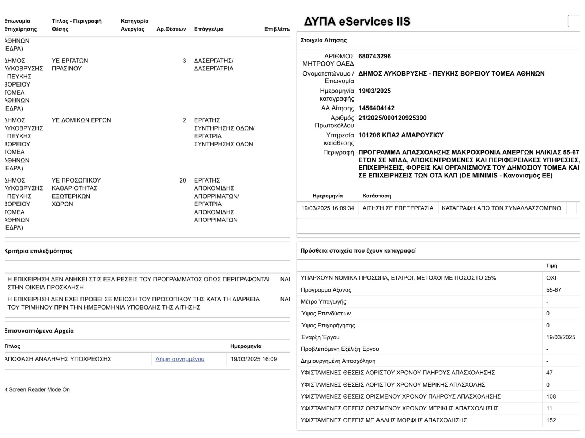Click the Έναρξη Έργου date value
The height and width of the screenshot is (438, 585).
click(x=561, y=337)
